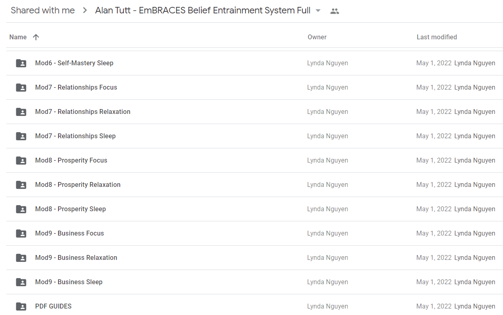503x315 pixels.
Task: Sort by the Last modified column header
Action: (x=437, y=37)
